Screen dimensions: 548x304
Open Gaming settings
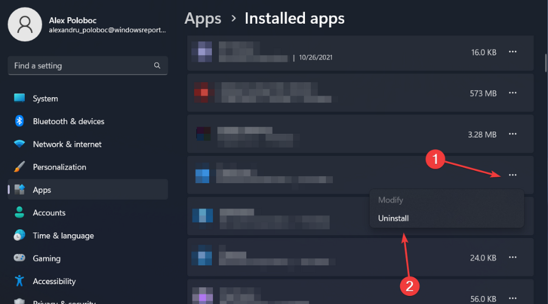[47, 258]
